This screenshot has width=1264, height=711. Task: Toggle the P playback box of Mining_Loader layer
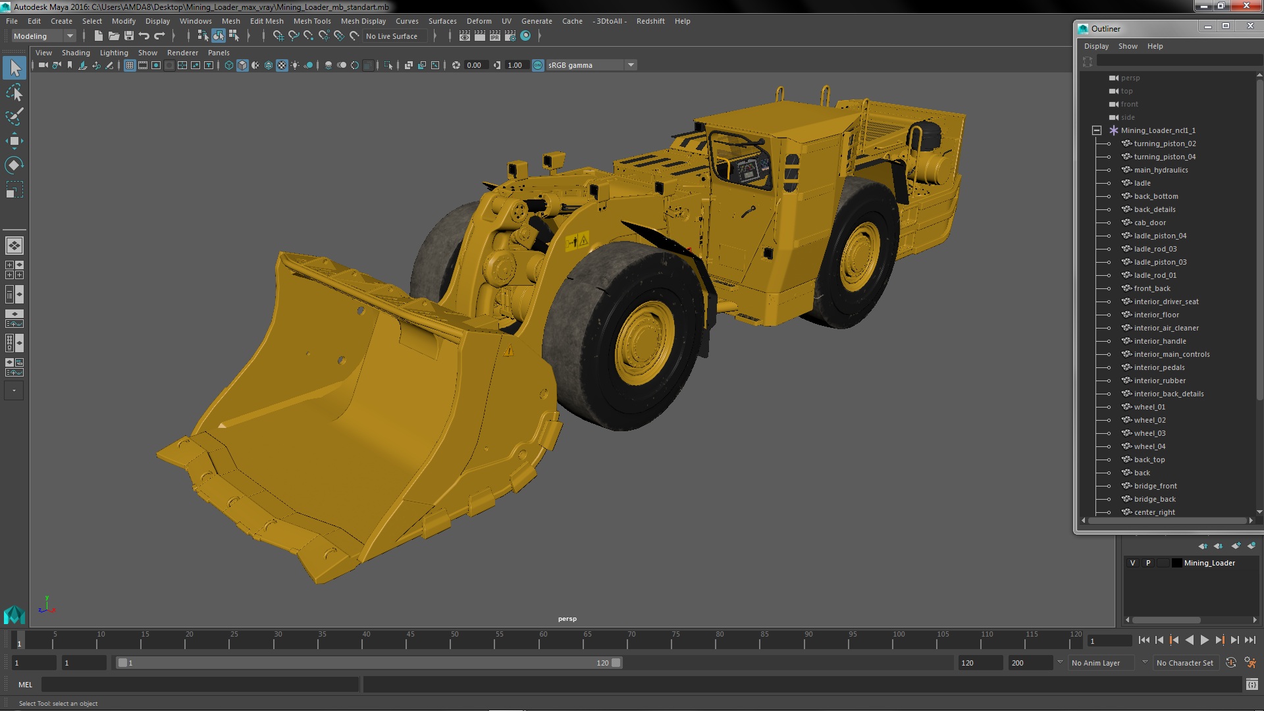1148,563
